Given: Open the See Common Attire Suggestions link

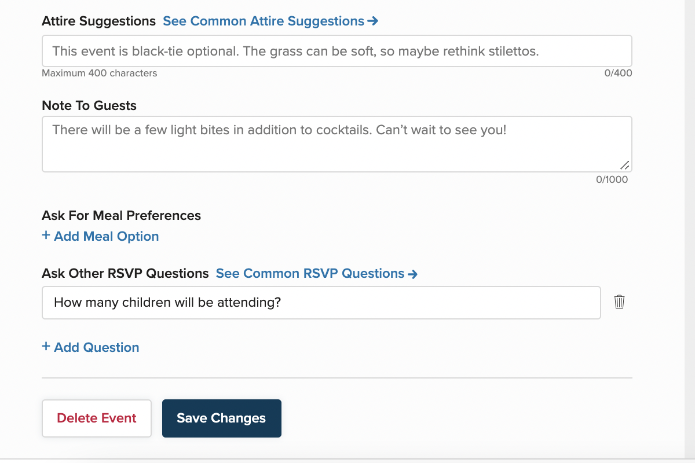Looking at the screenshot, I should [264, 21].
